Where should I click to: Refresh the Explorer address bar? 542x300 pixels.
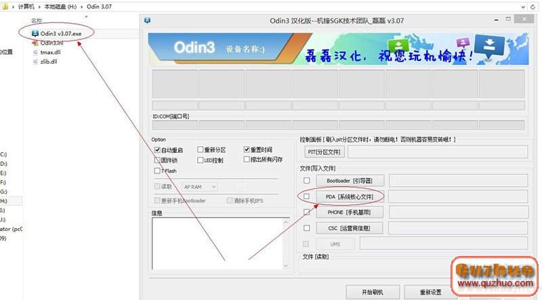pos(533,7)
